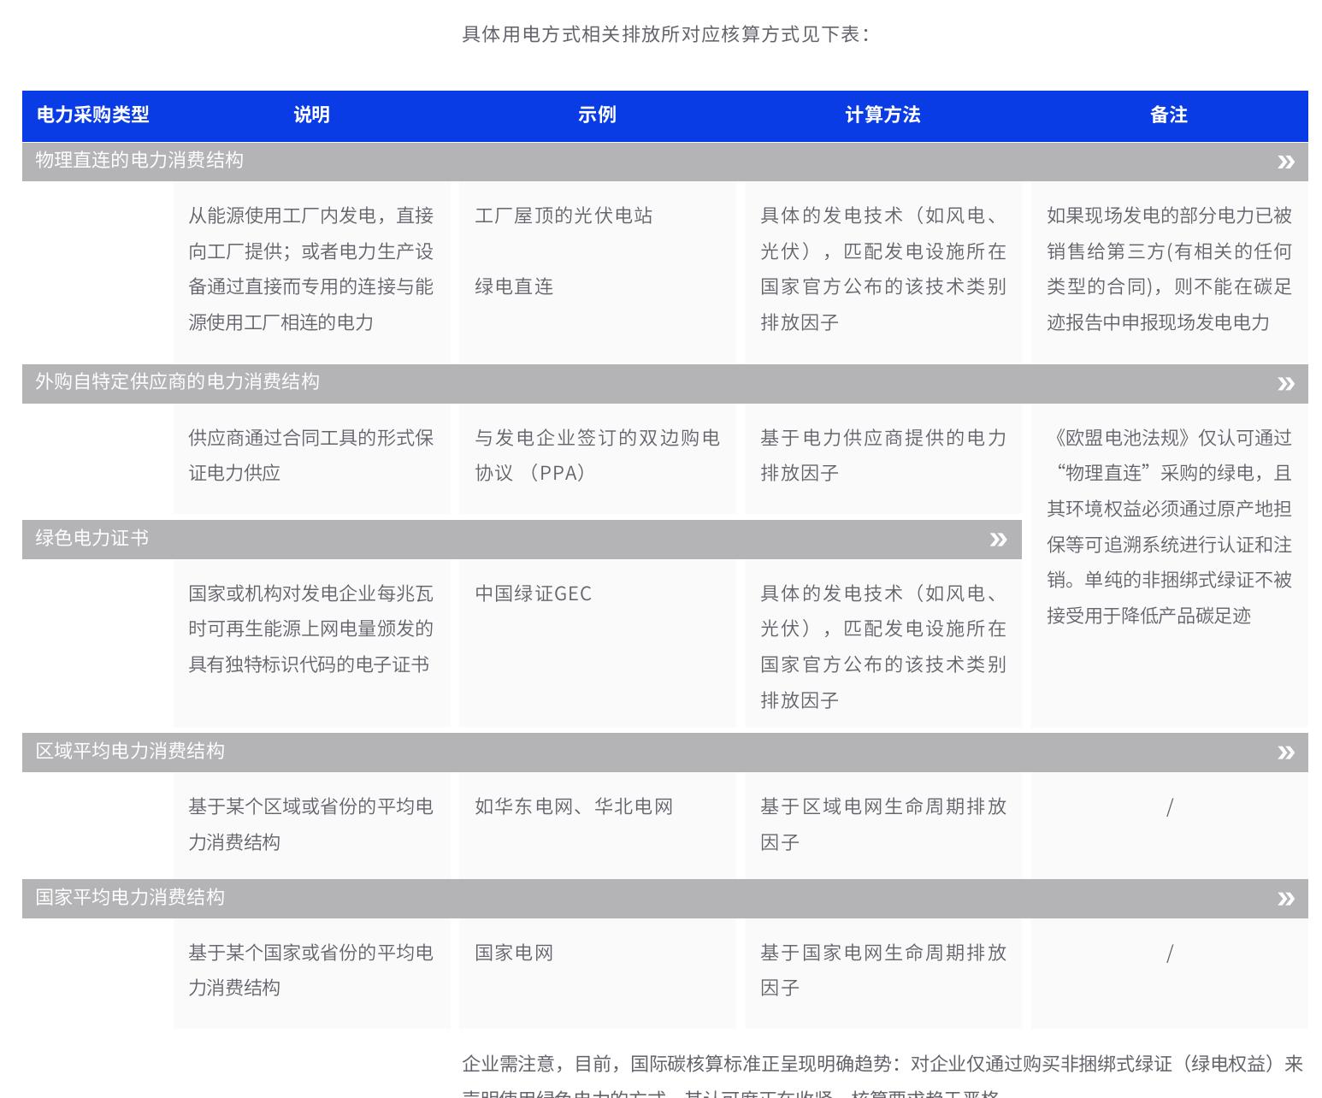This screenshot has width=1322, height=1098.
Task: Click the 如华东电网、华北电网 example cell
Action: click(x=597, y=825)
